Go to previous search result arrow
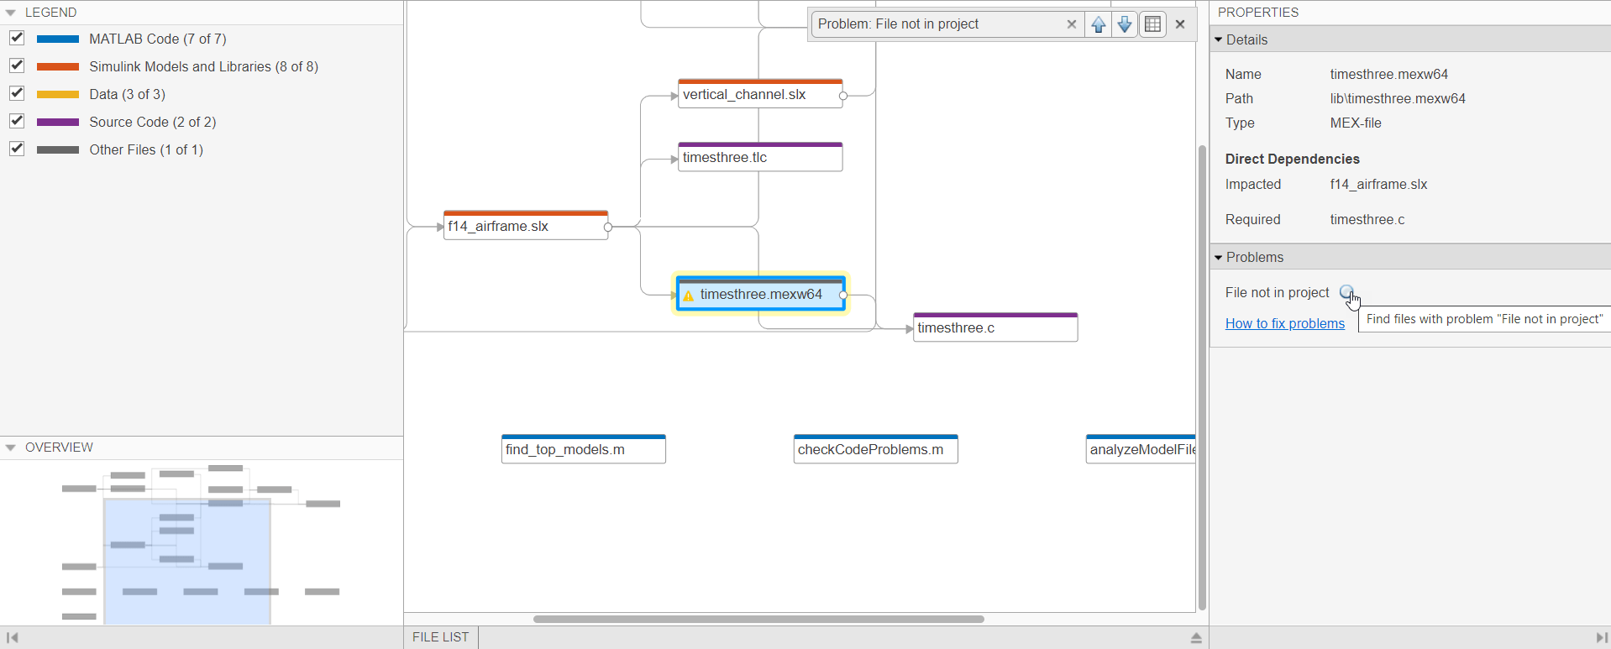This screenshot has height=649, width=1611. click(1099, 24)
